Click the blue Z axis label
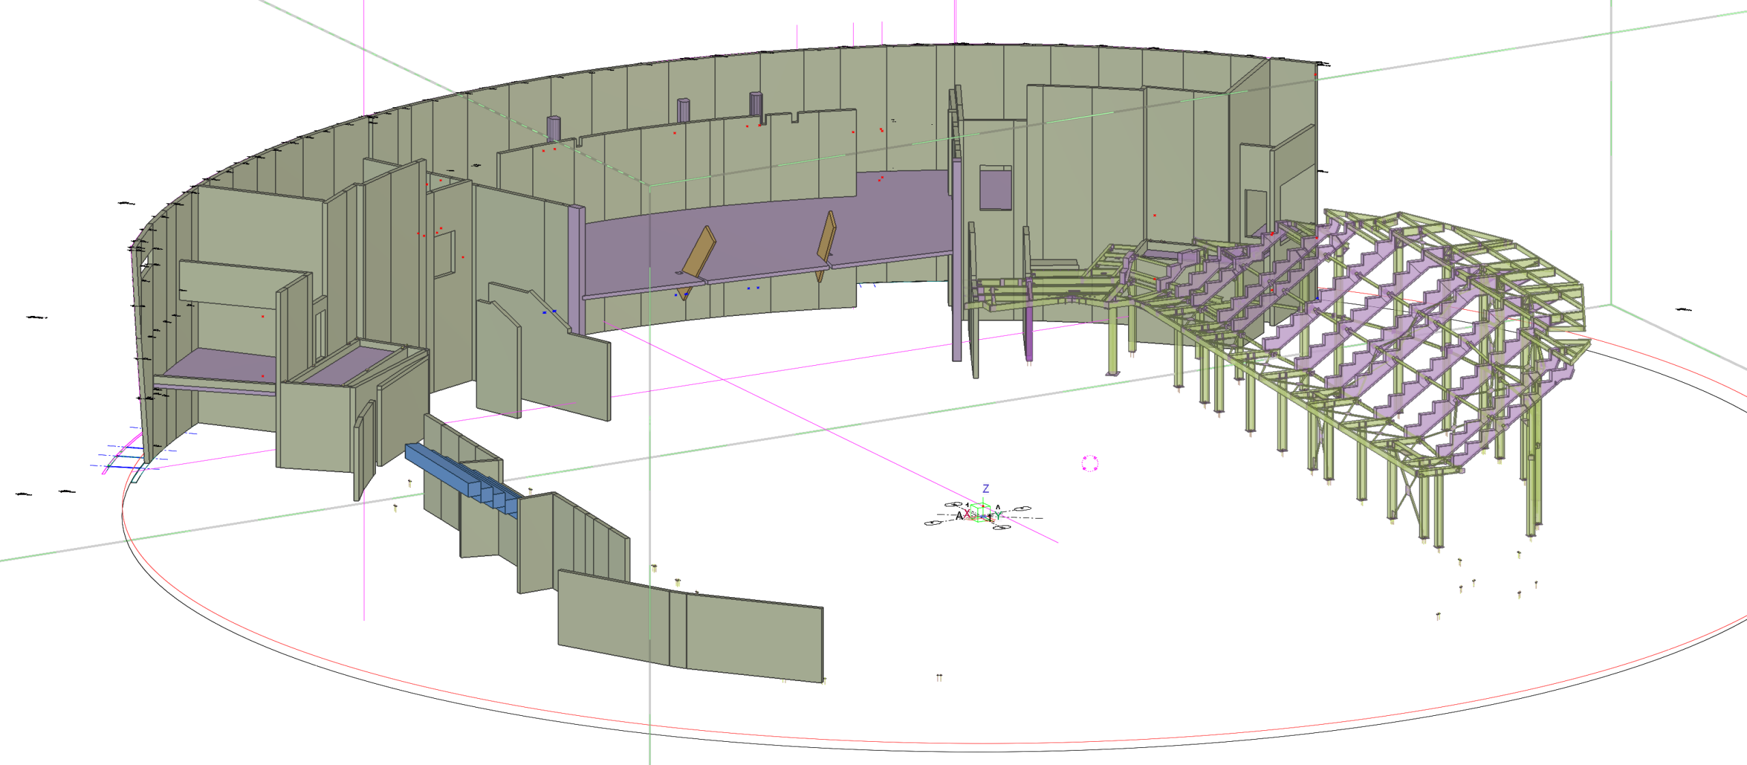 point(985,489)
